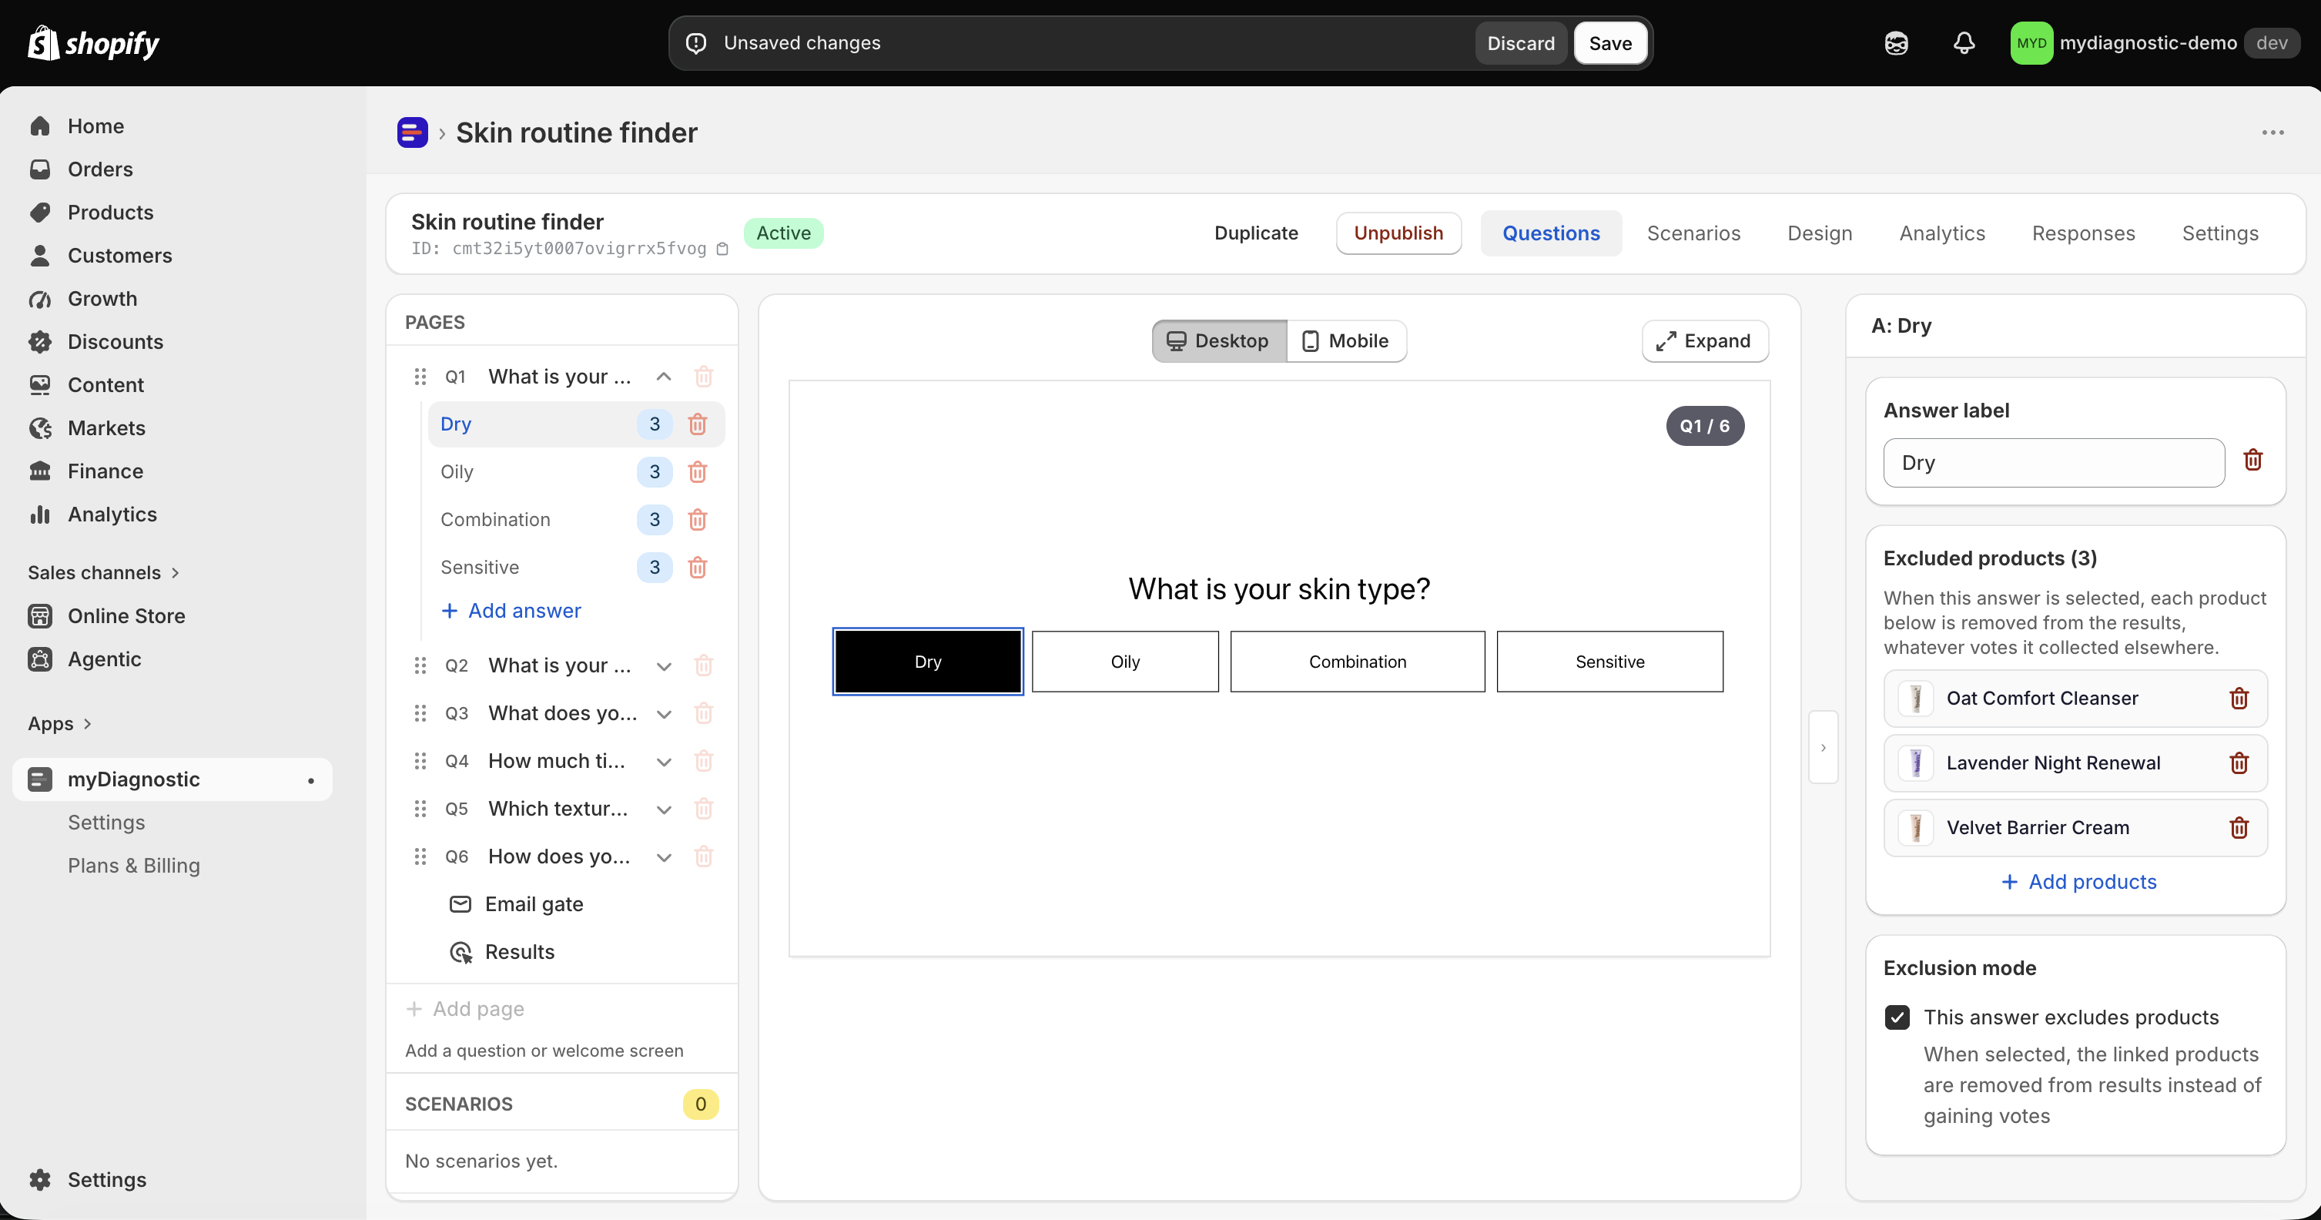Collapse the right side panel with arrow
The image size is (2321, 1220).
pyautogui.click(x=1823, y=747)
